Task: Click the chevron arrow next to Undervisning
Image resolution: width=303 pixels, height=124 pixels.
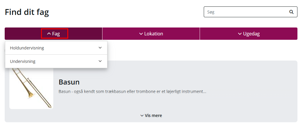Action: click(100, 61)
